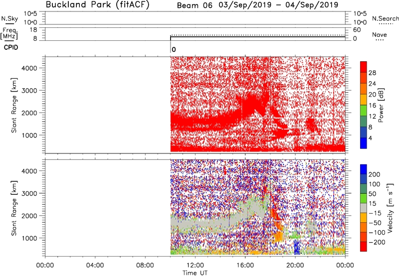This screenshot has height=276, width=399.
Task: Pick the bright blue bottom Power colorbar segment
Action: tap(364, 143)
